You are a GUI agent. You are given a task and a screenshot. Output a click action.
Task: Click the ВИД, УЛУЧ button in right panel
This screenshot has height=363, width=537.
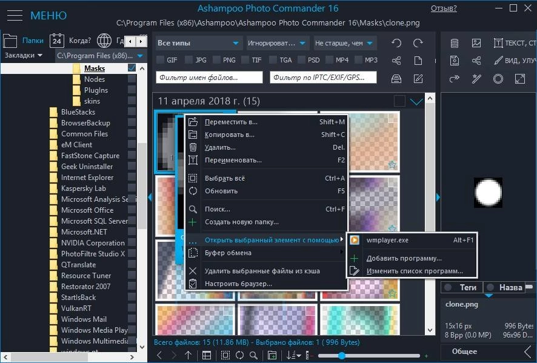[515, 61]
